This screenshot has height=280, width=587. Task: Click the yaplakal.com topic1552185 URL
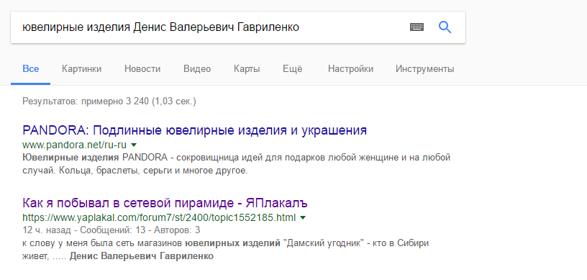159,217
